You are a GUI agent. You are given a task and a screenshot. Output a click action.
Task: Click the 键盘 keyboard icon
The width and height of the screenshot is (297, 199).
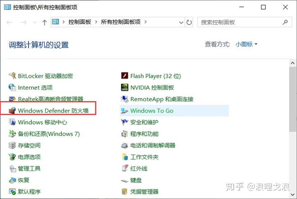pyautogui.click(x=125, y=180)
